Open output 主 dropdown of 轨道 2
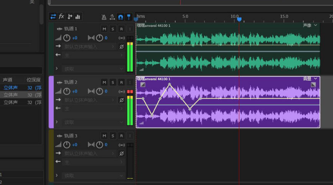Image resolution: width=333 pixels, height=185 pixels. (93, 109)
